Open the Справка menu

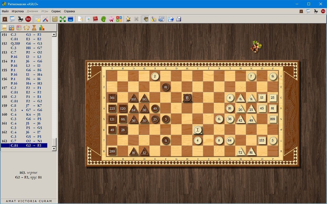coord(69,11)
